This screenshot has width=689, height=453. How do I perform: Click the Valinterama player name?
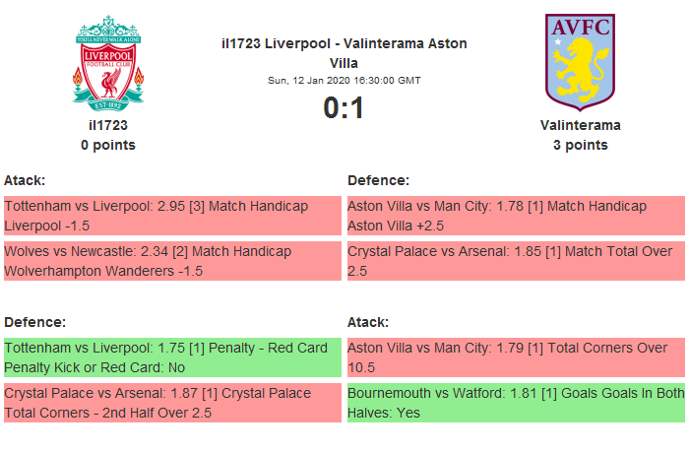coord(580,125)
